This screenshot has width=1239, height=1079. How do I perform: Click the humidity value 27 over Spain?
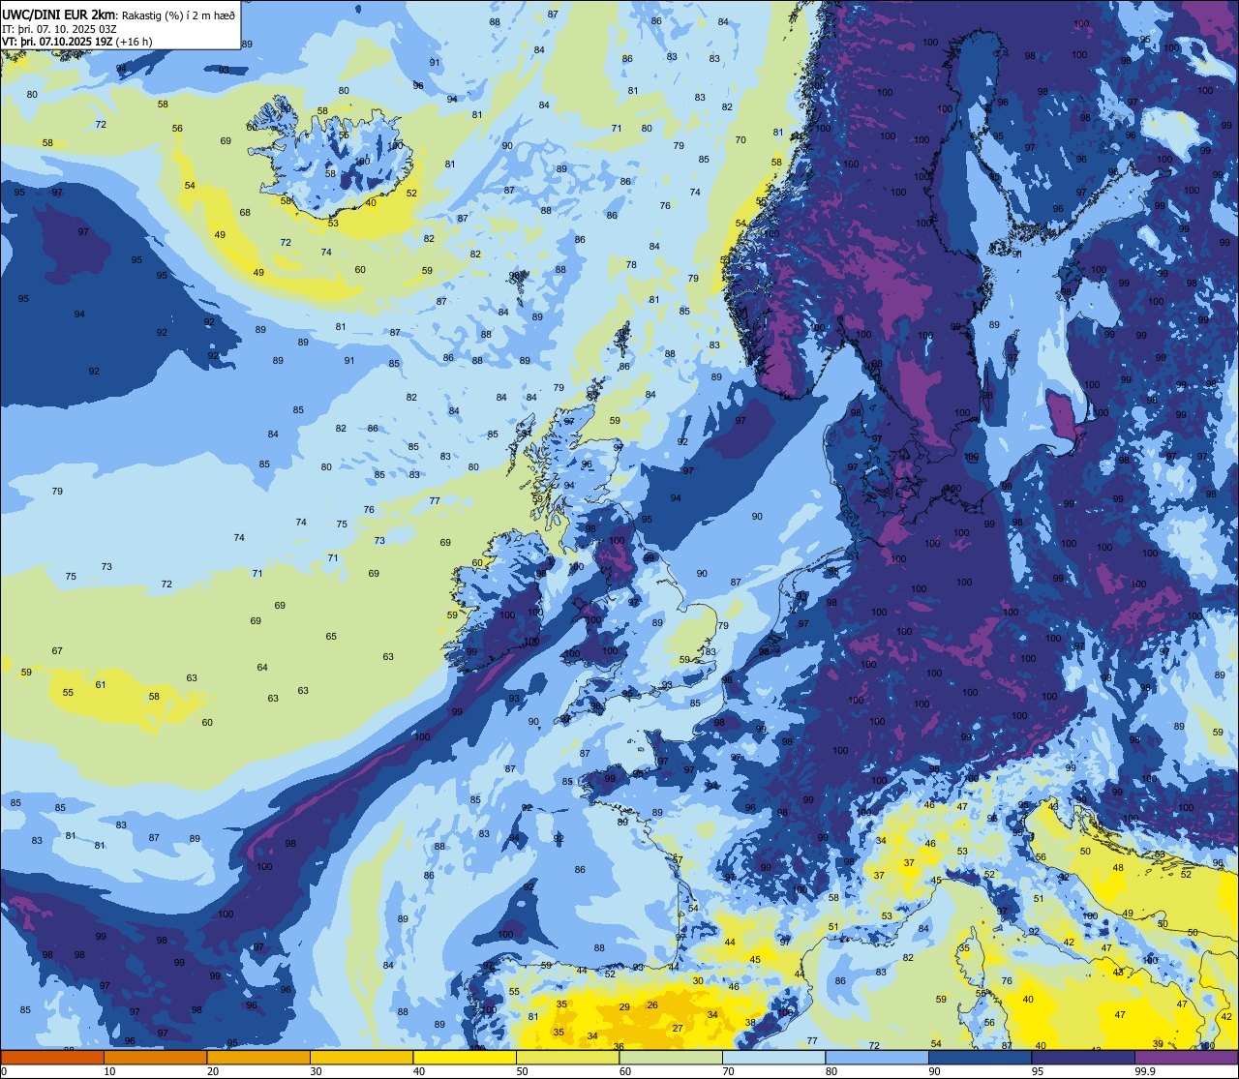678,1028
